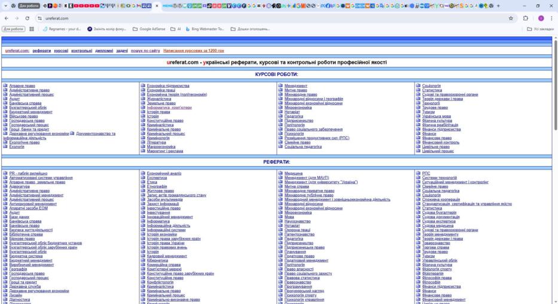The width and height of the screenshot is (558, 304).
Task: Expand the AI bookmarks folder
Action: [x=176, y=29]
